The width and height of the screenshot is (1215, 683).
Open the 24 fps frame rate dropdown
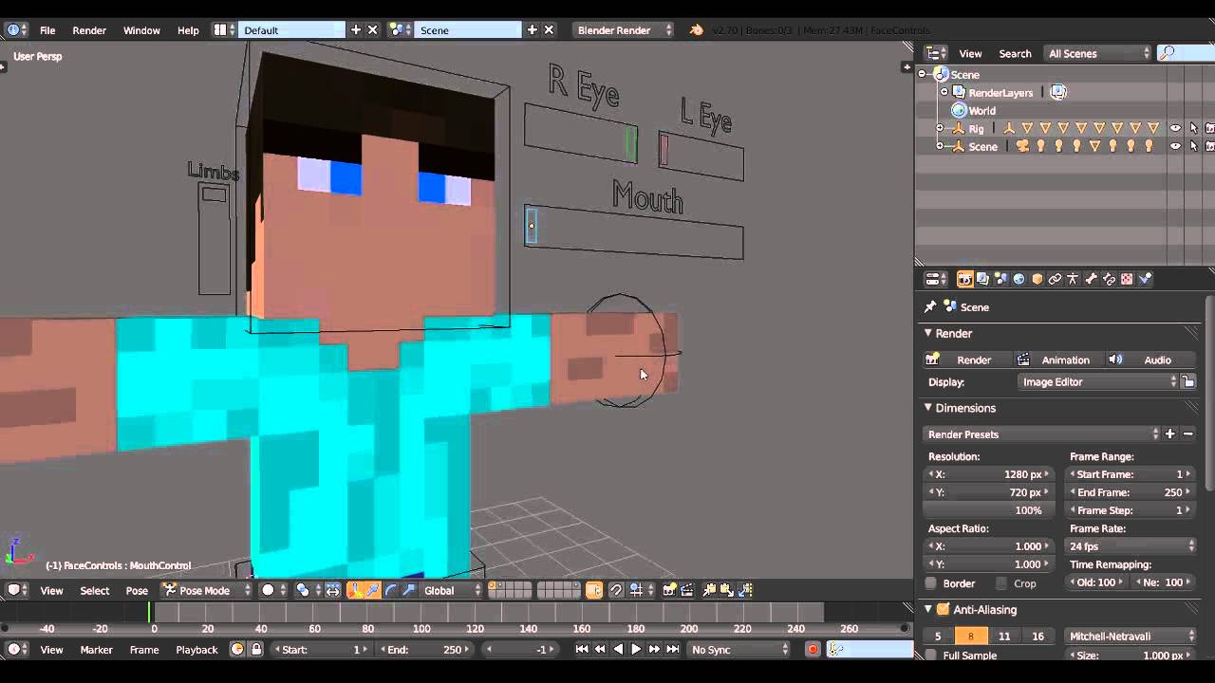pyautogui.click(x=1131, y=546)
